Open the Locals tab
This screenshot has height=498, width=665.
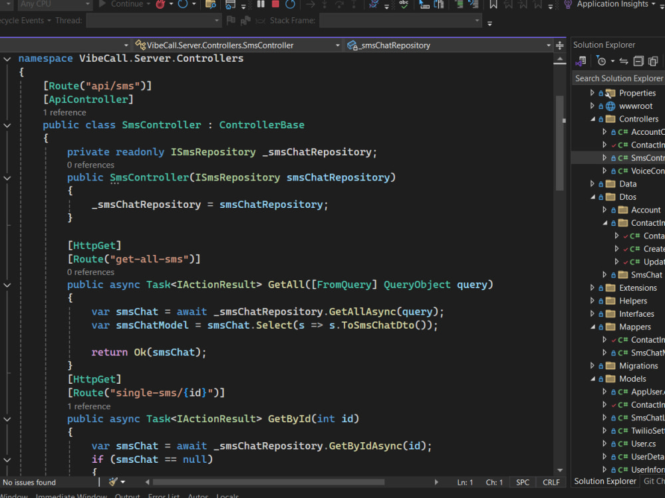[227, 495]
